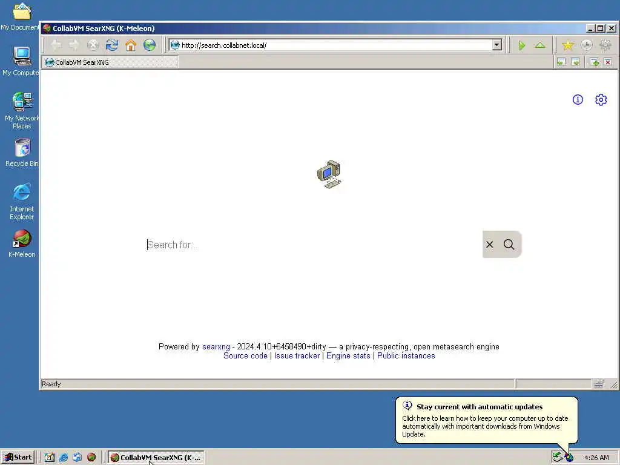
Task: Open the Start menu
Action: pos(18,458)
